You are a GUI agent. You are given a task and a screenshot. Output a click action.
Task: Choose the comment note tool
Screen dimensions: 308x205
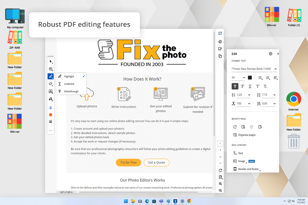51,69
